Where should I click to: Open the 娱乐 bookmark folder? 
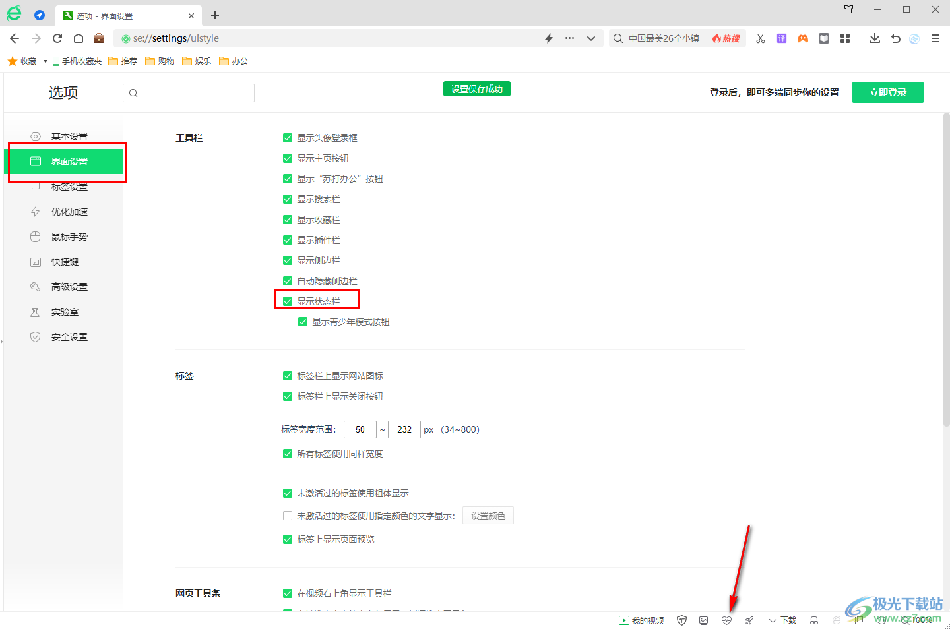(x=197, y=61)
